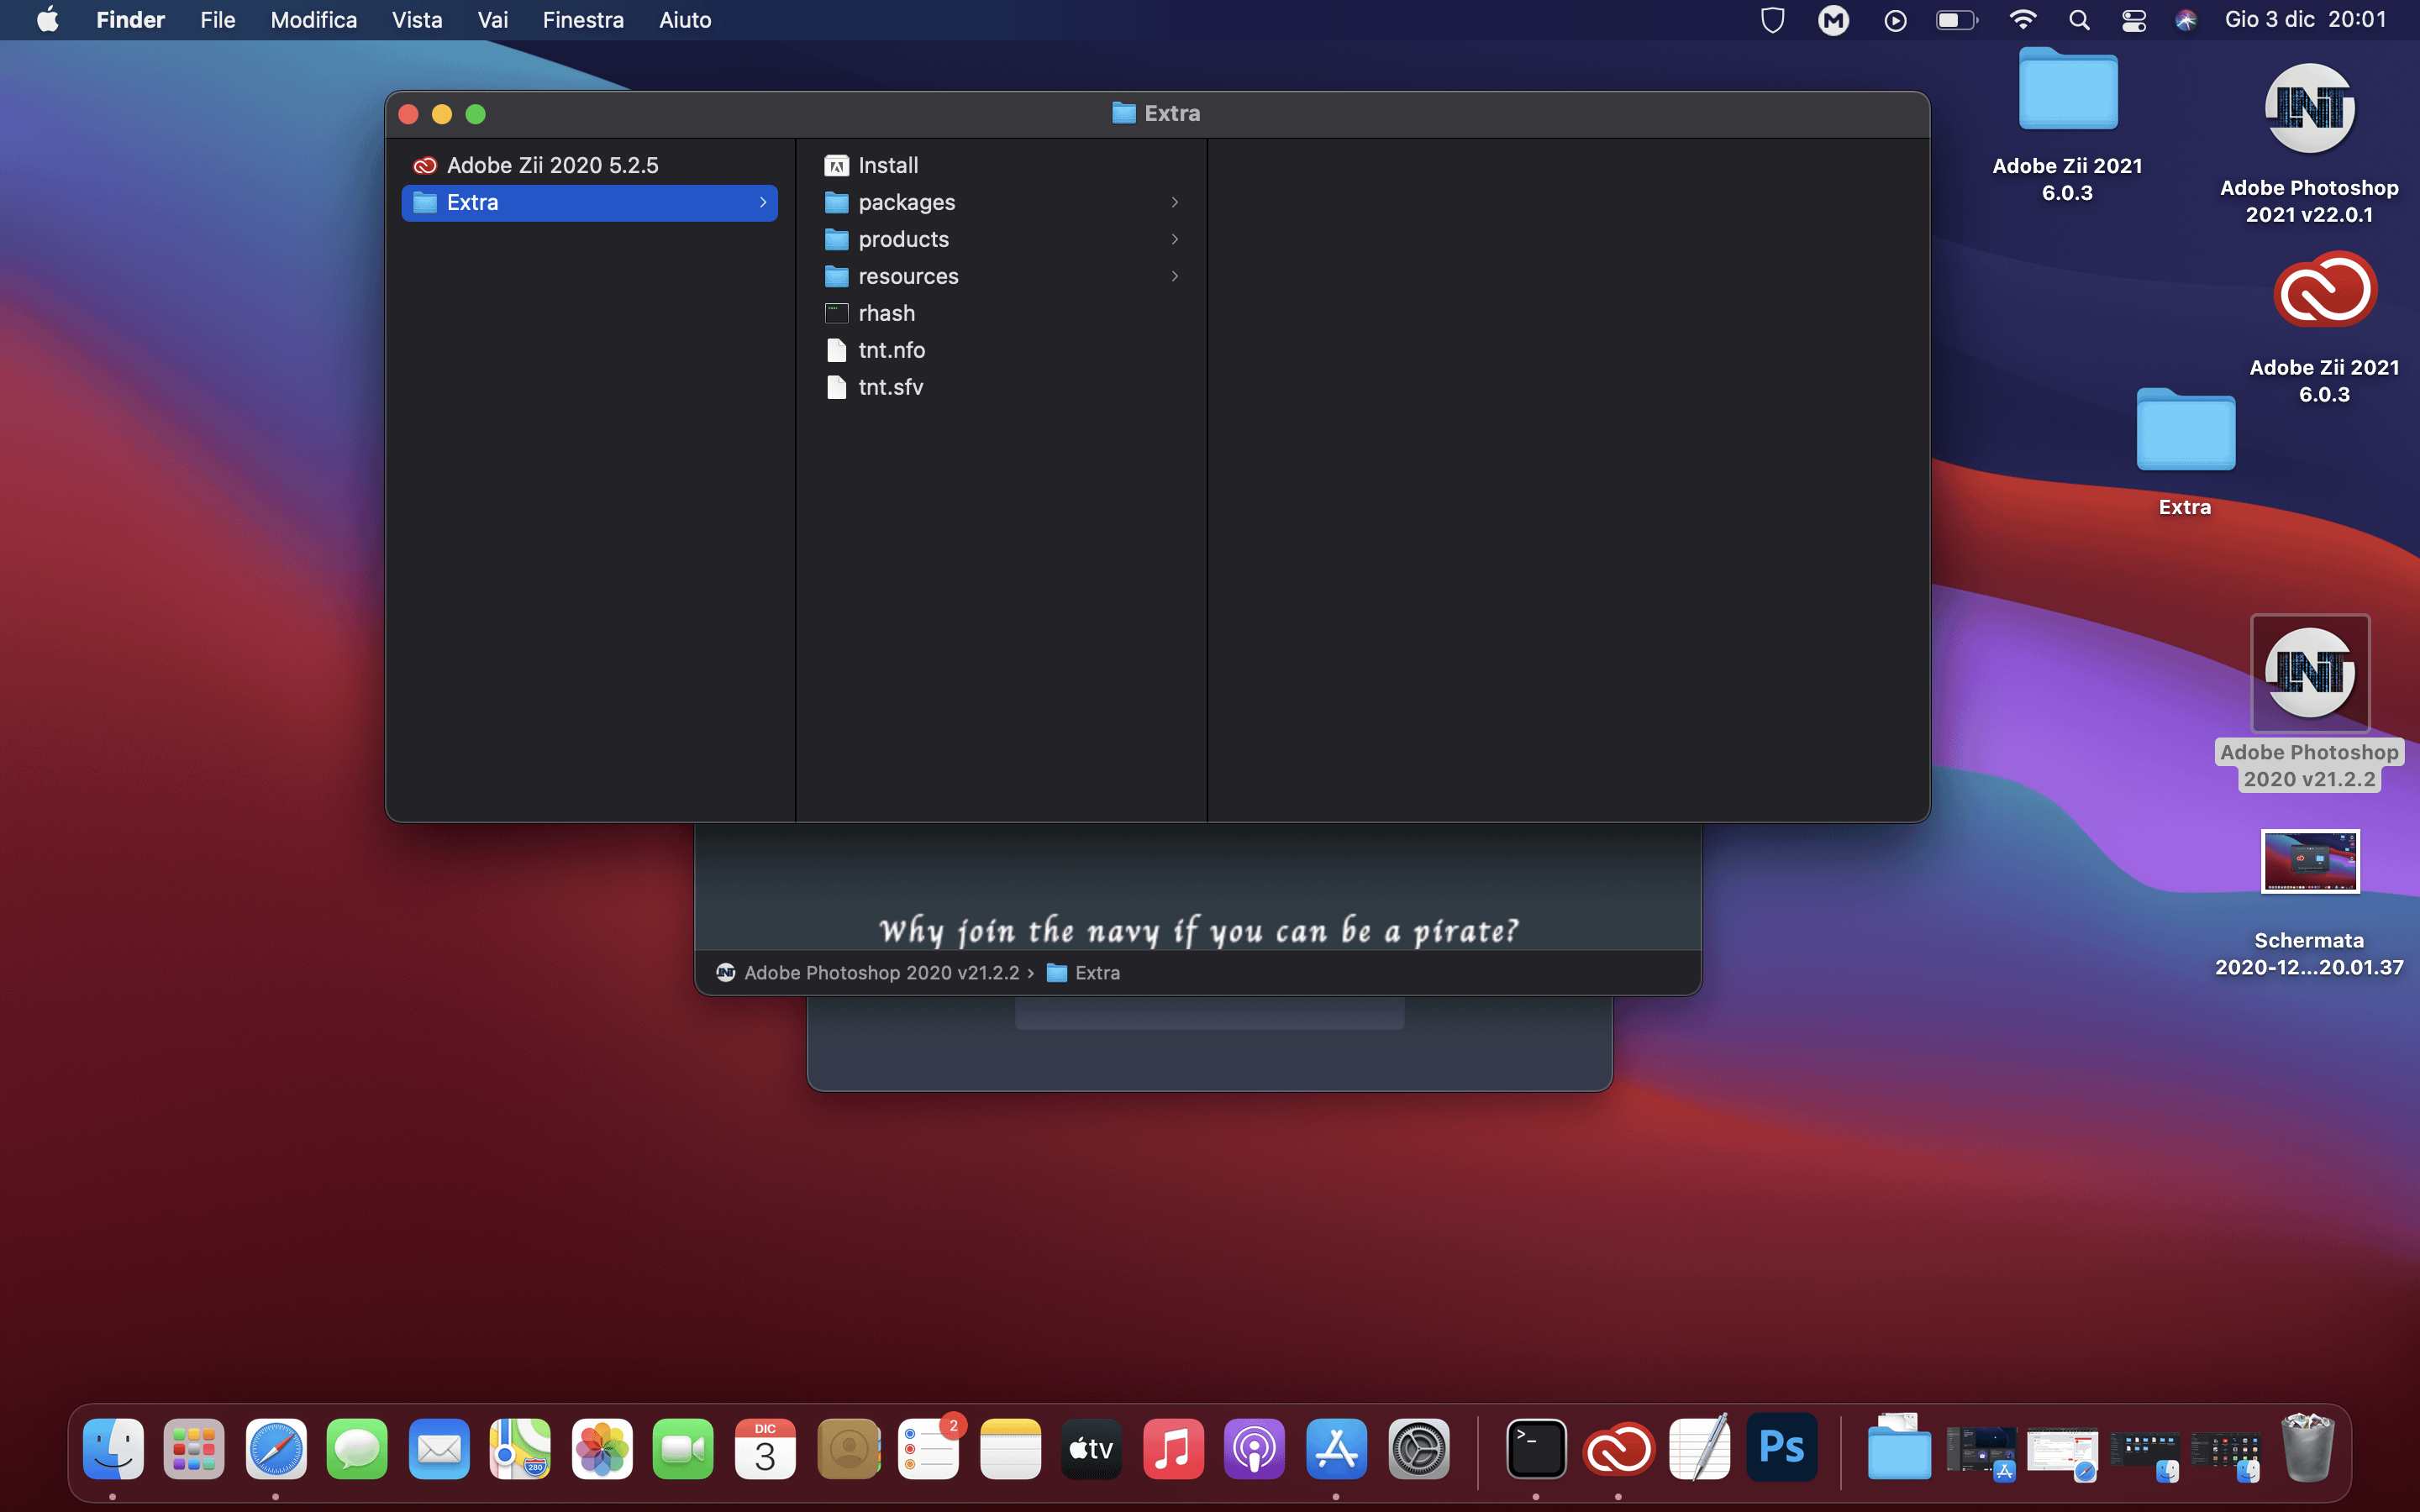The image size is (2420, 1512).
Task: Select Adobe Zii 2020 5.2.5 in first column
Action: [590, 165]
